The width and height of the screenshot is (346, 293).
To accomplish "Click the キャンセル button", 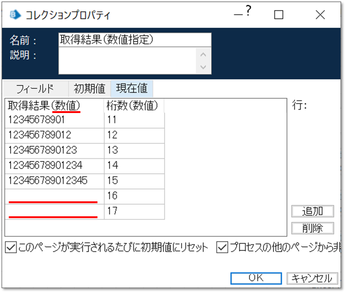I will pyautogui.click(x=312, y=278).
